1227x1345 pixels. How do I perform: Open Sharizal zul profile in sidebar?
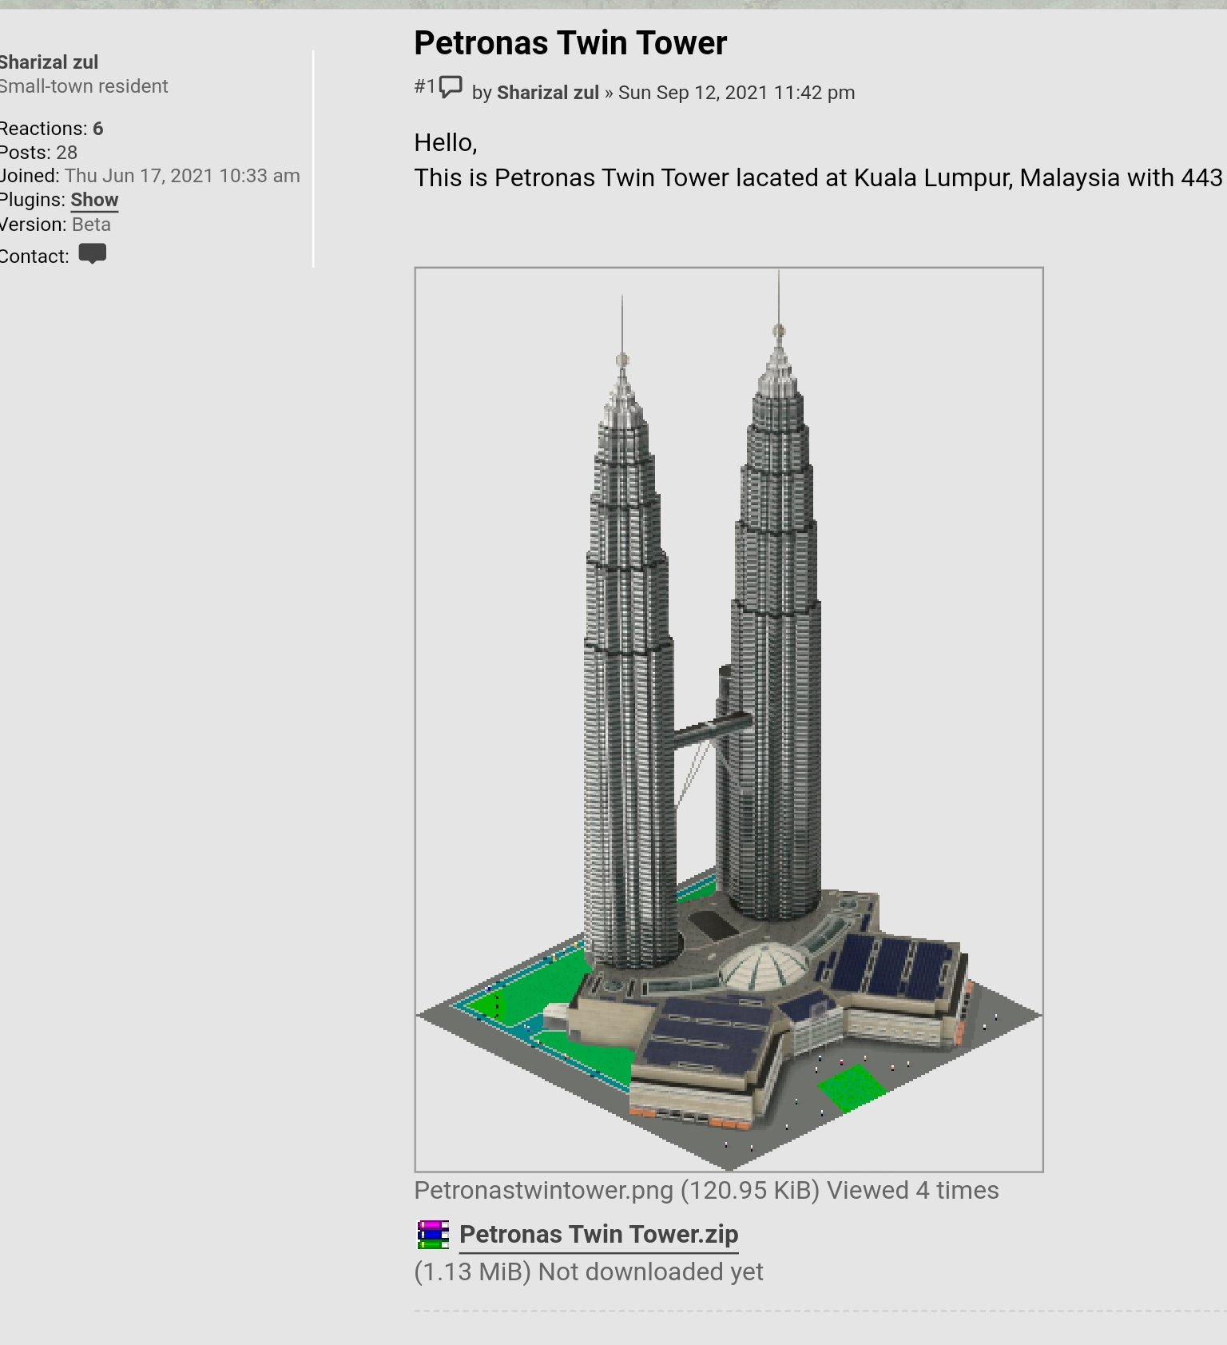(x=48, y=62)
